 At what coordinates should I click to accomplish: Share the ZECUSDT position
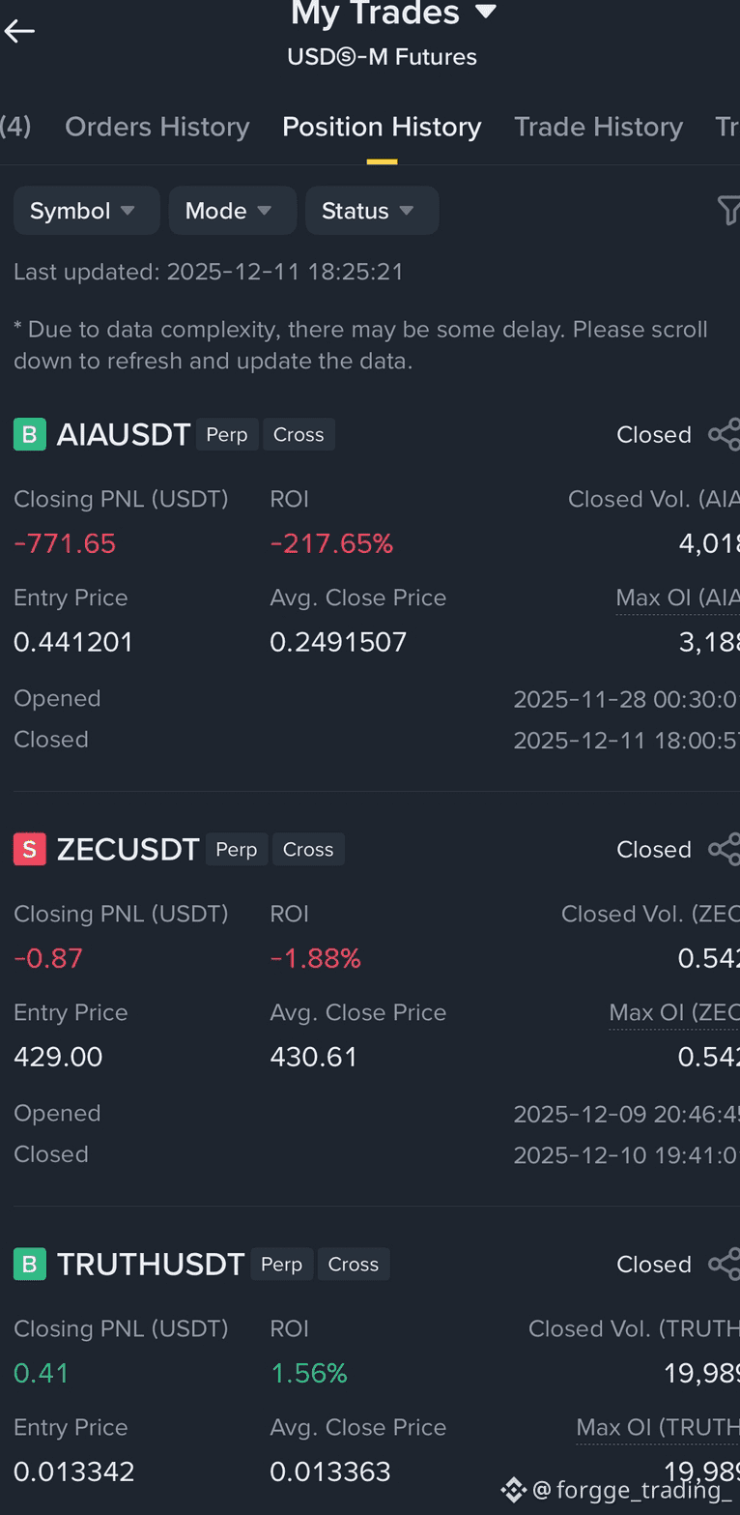725,849
